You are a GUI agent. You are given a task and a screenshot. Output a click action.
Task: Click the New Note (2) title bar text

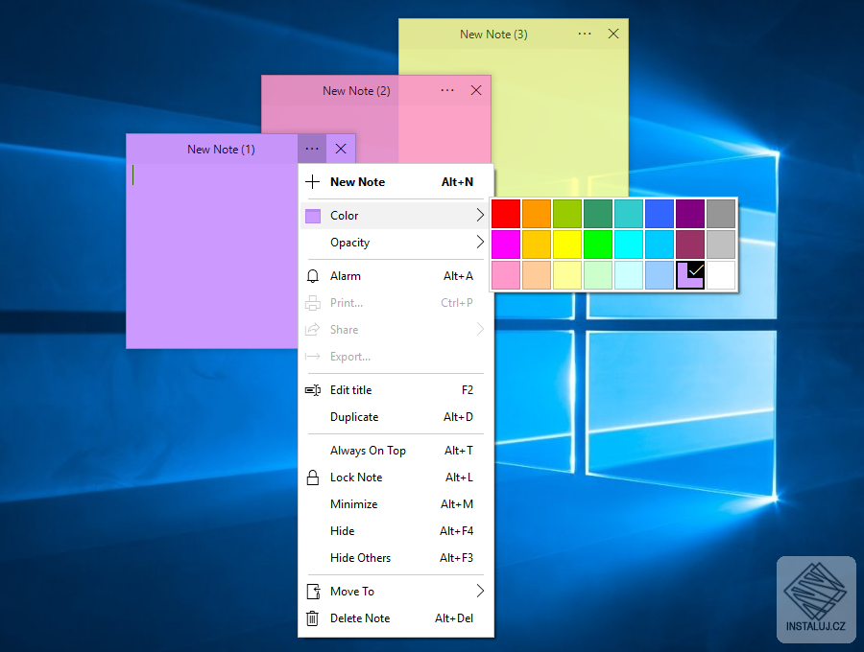356,91
